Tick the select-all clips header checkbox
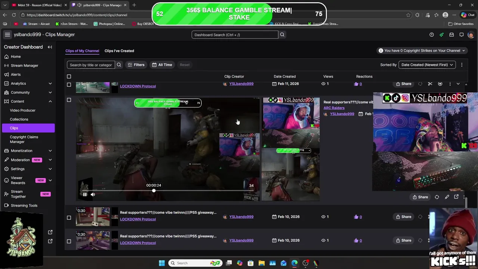This screenshot has width=478, height=269. pos(69,77)
